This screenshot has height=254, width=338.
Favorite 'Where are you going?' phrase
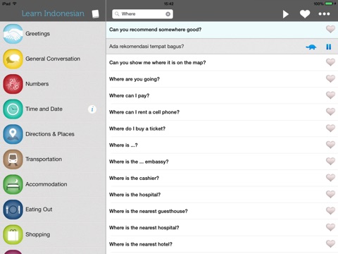click(330, 79)
